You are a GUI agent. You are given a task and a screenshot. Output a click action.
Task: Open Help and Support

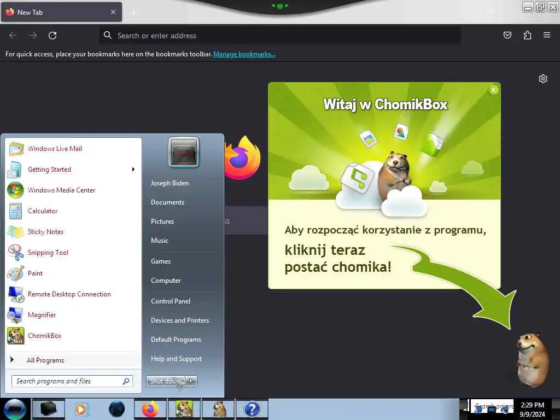click(177, 359)
